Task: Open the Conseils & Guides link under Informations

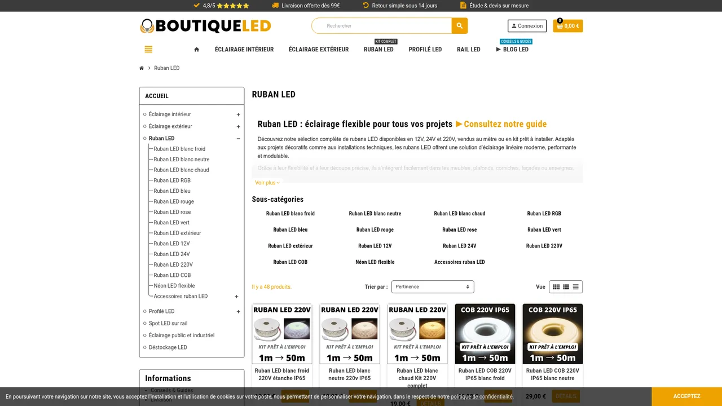Action: click(172, 390)
